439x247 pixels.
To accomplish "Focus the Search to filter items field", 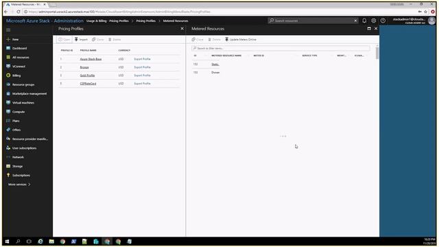I will (x=281, y=49).
